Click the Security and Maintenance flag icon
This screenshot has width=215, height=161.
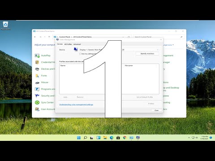(x=37, y=96)
